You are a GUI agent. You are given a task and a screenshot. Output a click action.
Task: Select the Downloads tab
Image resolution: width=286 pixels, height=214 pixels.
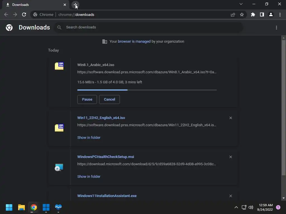click(35, 5)
